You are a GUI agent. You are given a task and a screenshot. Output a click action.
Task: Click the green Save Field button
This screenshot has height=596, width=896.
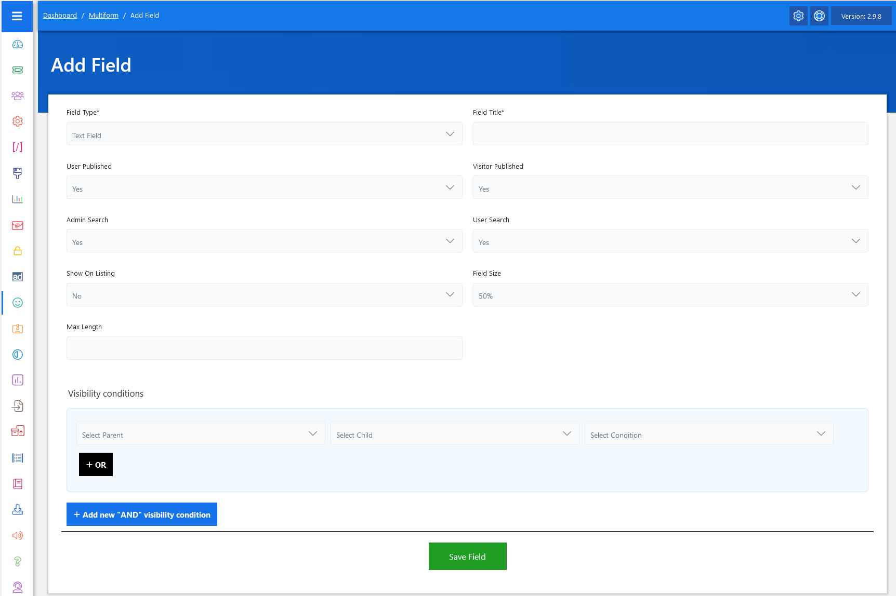467,557
